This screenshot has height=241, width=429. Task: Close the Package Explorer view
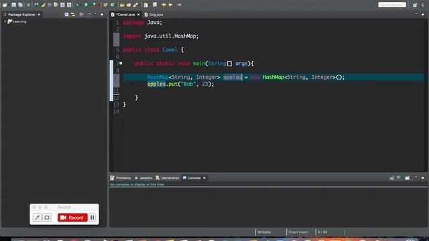(39, 15)
